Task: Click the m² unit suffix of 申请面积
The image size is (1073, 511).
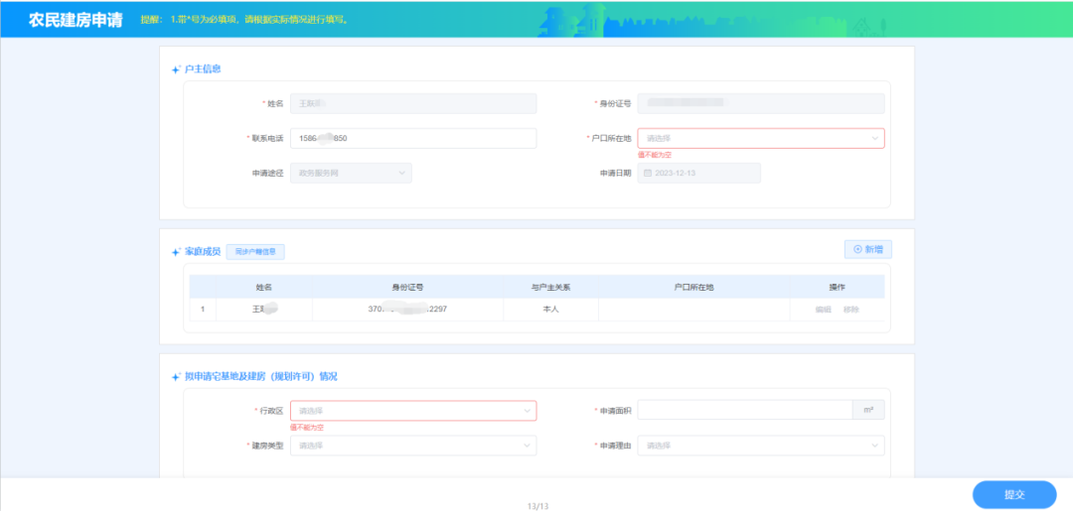Action: pyautogui.click(x=868, y=411)
